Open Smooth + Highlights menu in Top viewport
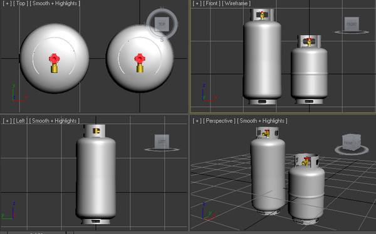Screen dimensions: 376x234 coord(55,4)
